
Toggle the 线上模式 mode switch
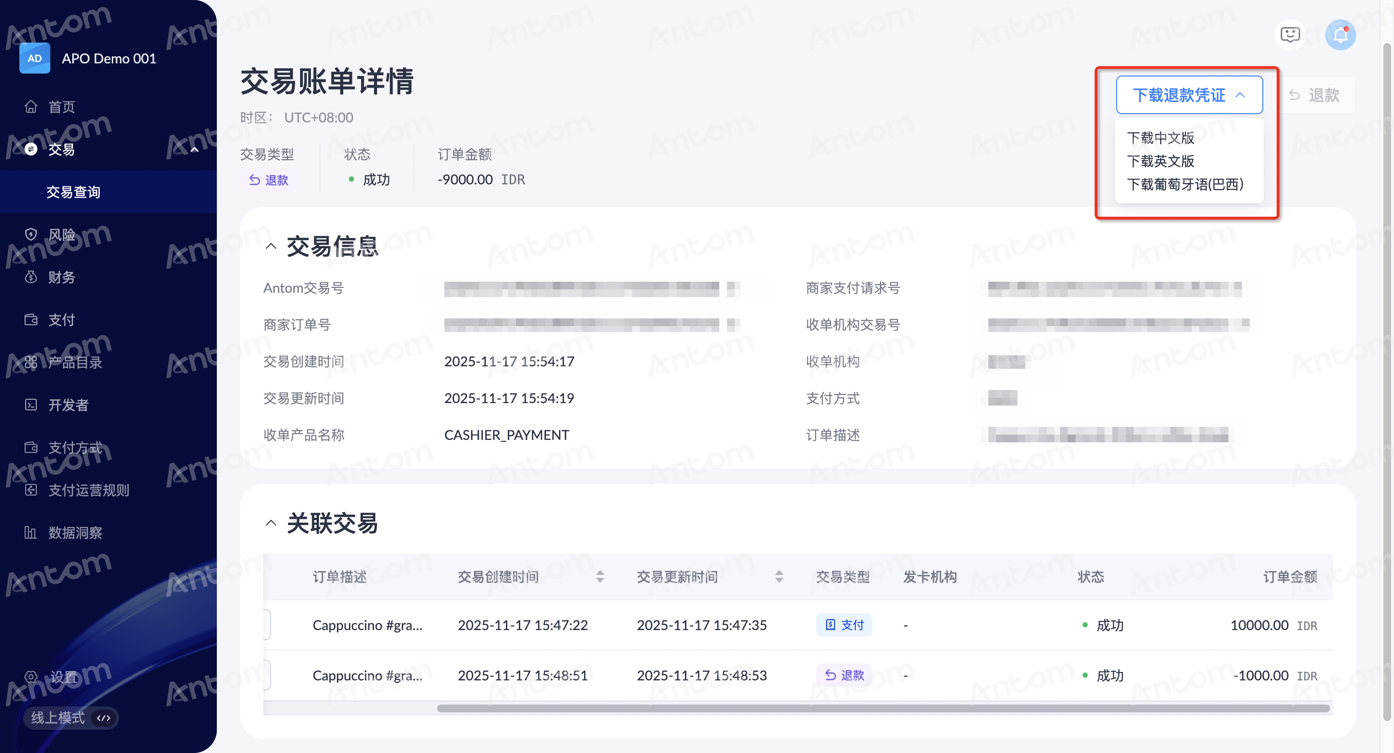pos(71,718)
